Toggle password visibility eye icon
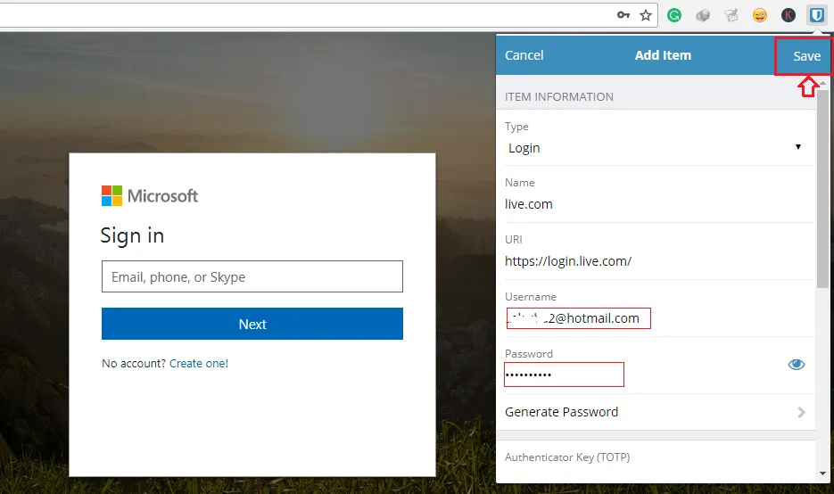 (x=797, y=364)
